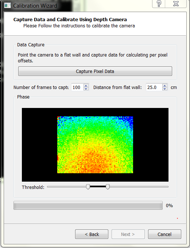Viewport: 190px width, 248px height.
Task: Click the wall distance input field
Action: [154, 87]
